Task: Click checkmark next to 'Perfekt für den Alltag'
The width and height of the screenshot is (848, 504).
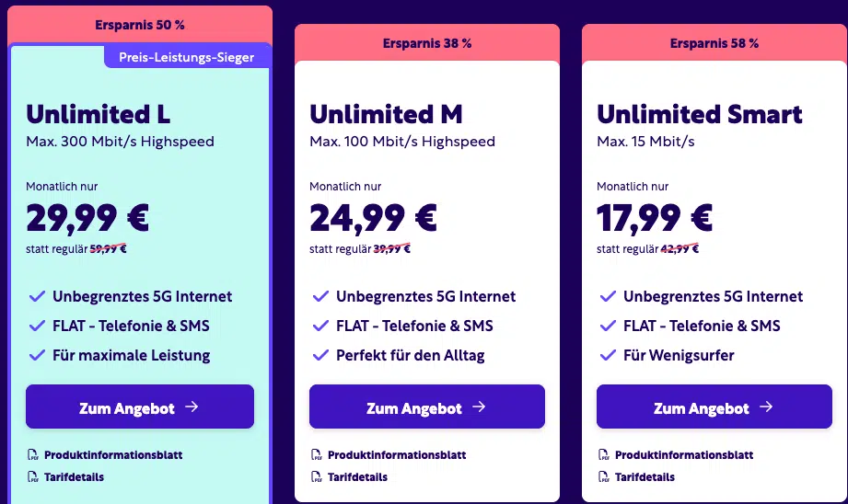Action: (320, 355)
